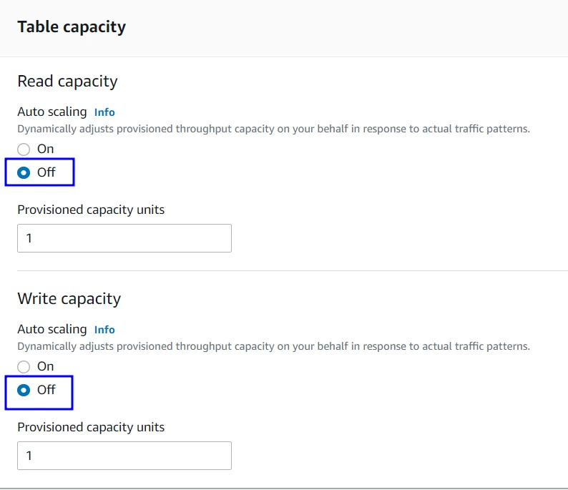The width and height of the screenshot is (568, 490).
Task: Click the Table capacity panel heading
Action: (72, 27)
